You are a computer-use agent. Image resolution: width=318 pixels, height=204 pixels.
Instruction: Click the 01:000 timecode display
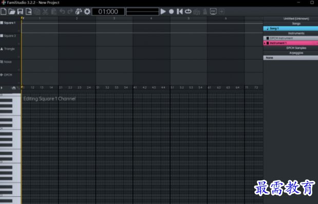click(x=108, y=11)
